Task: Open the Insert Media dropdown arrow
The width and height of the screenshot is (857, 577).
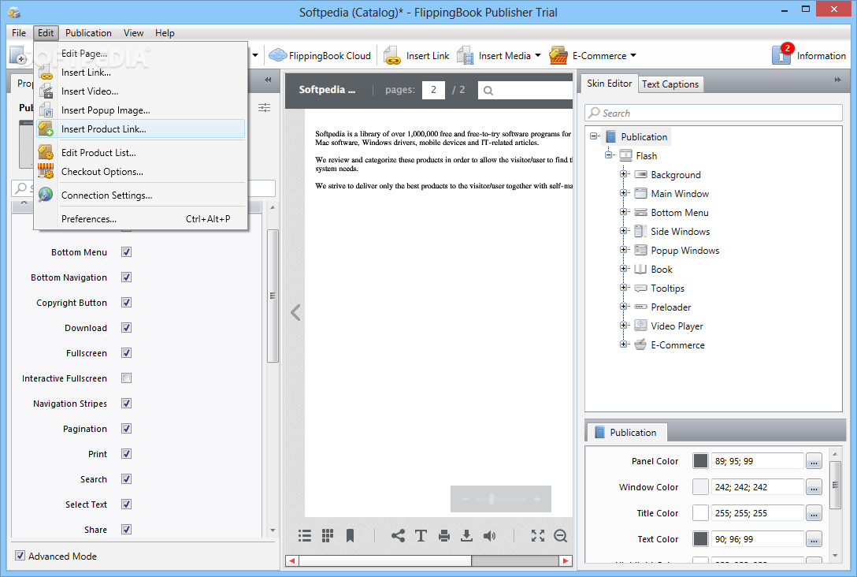Action: pyautogui.click(x=538, y=55)
